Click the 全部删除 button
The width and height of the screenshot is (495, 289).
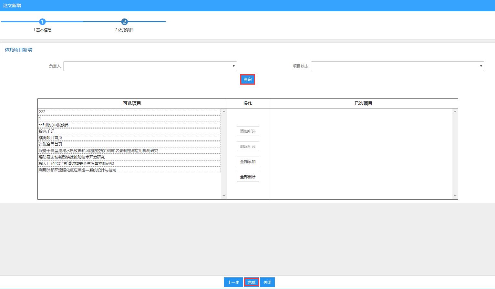tap(248, 177)
